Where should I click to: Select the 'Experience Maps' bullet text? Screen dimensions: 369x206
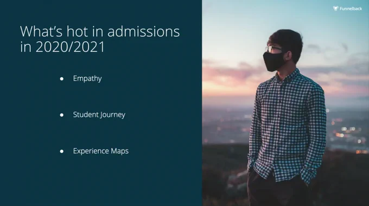point(101,151)
